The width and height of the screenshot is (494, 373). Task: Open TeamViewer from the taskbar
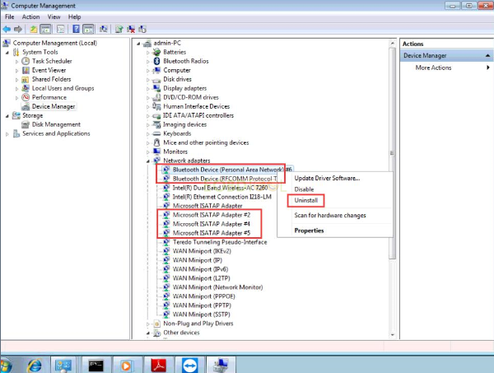pos(189,366)
